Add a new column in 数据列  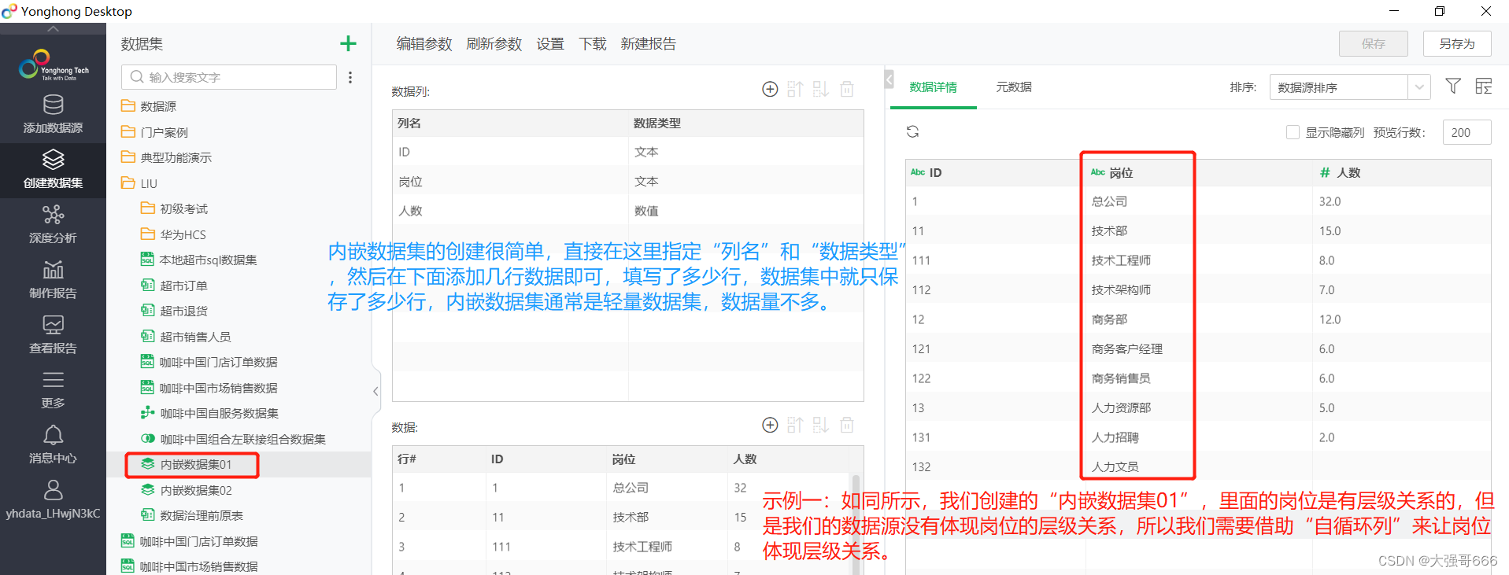pos(770,89)
